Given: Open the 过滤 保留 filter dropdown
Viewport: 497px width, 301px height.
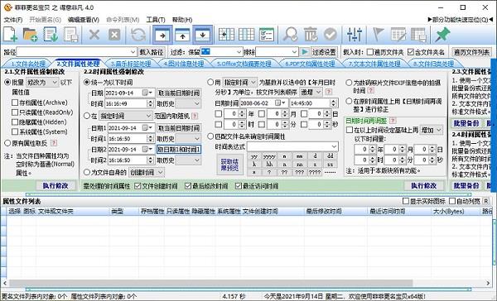Looking at the screenshot, I should pyautogui.click(x=239, y=52).
